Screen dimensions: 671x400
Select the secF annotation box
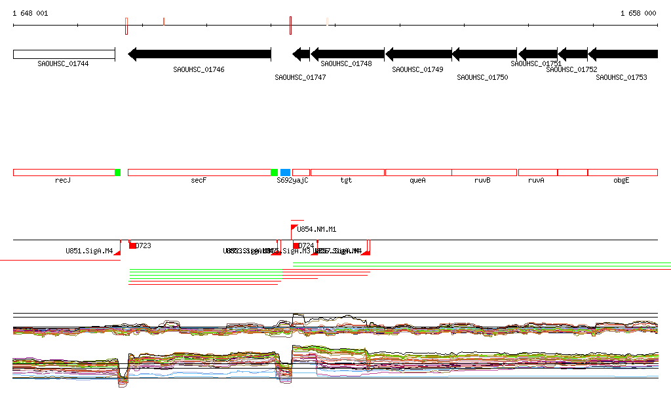tap(199, 172)
